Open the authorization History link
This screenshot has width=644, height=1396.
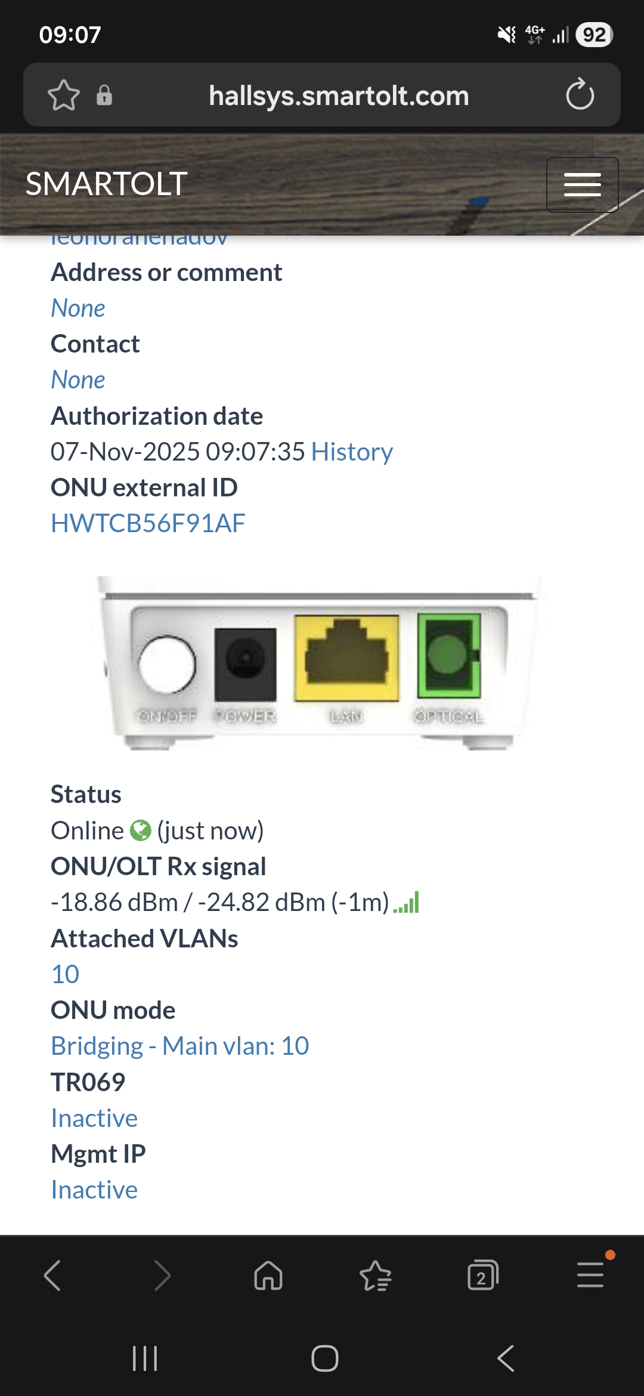(352, 452)
